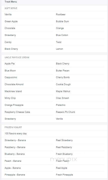
Task: Select the Green Apple menu entry
Action: 11,21
